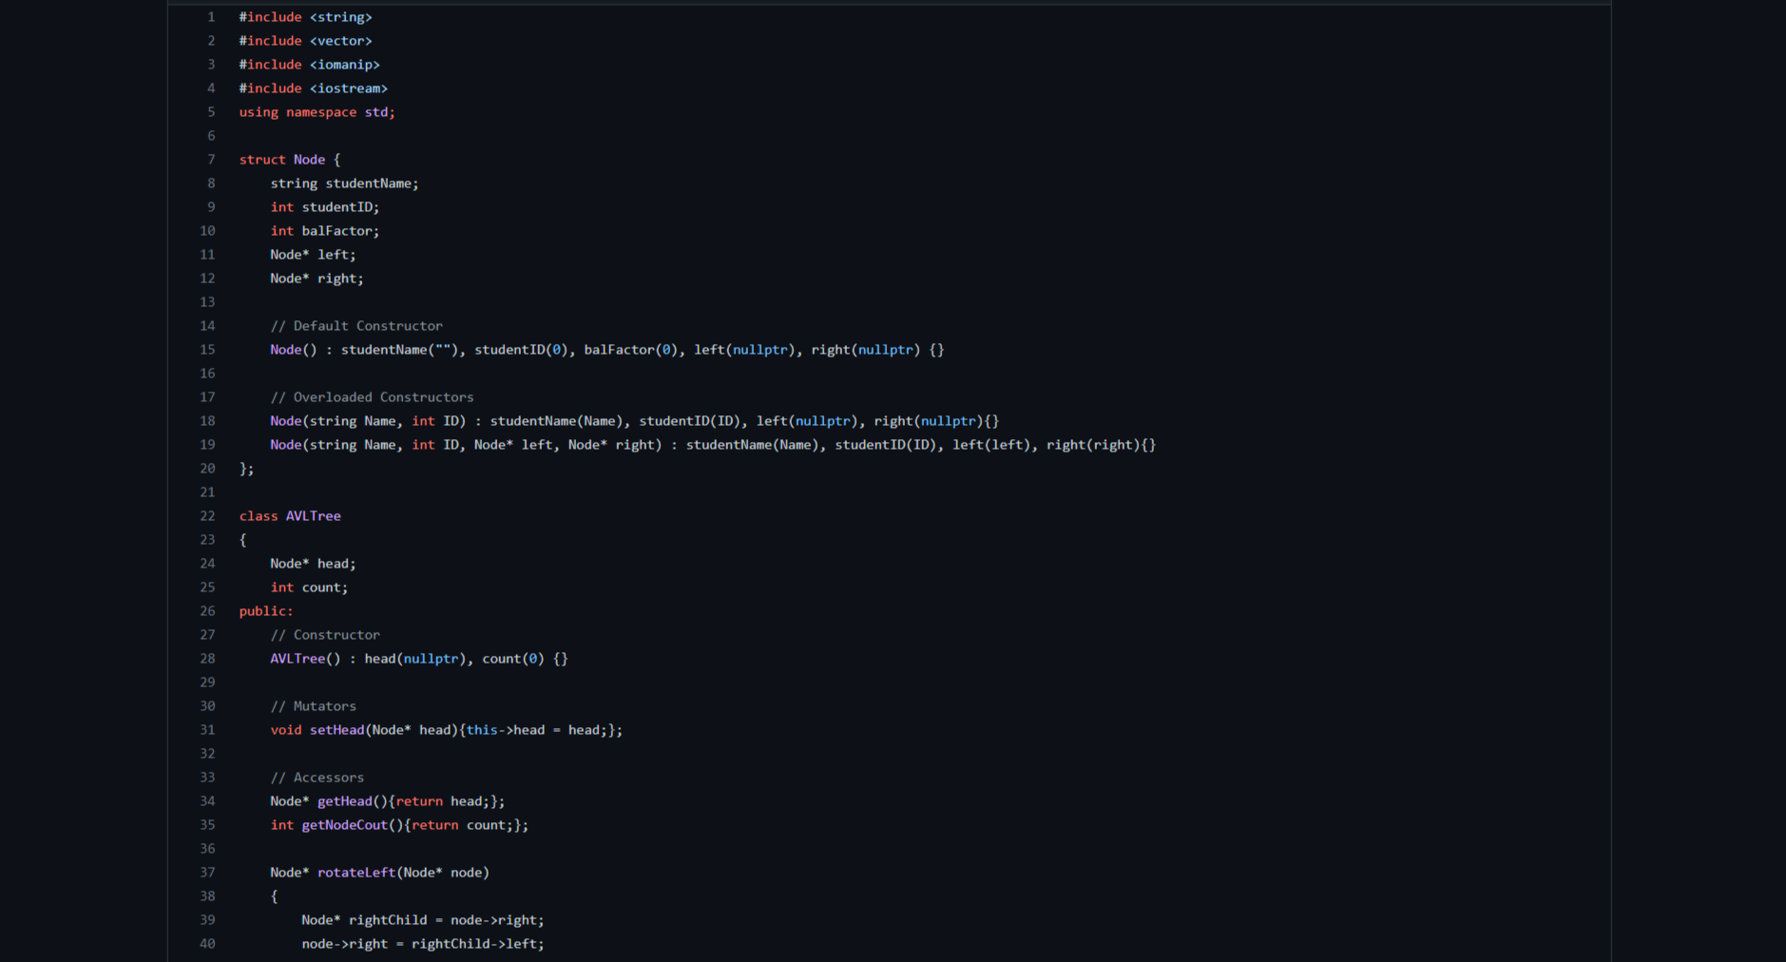Click line number 1 in the gutter
This screenshot has height=962, width=1786.
tap(211, 17)
